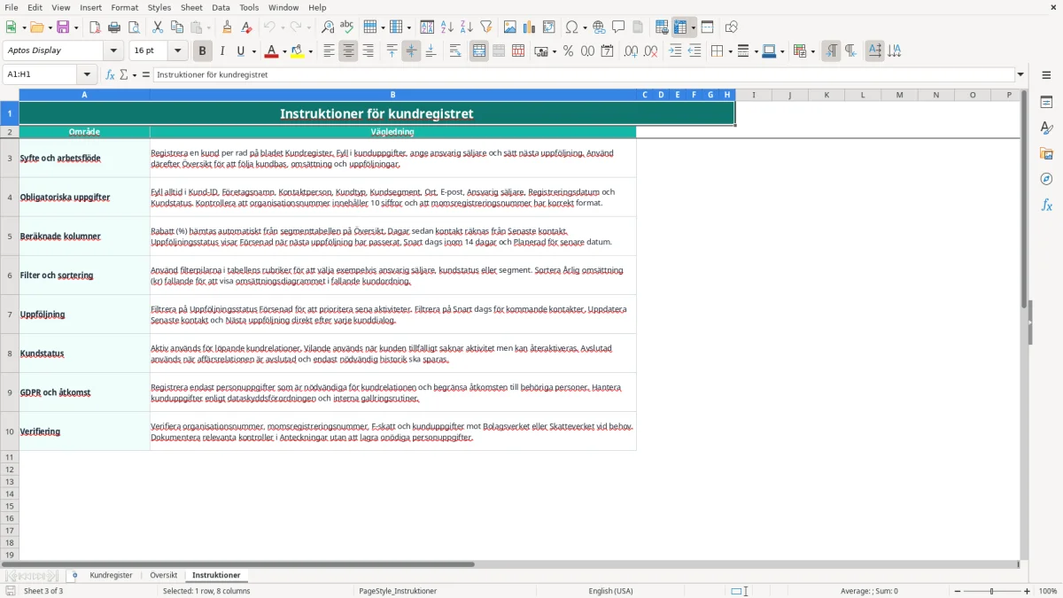Select column B header

tap(393, 95)
